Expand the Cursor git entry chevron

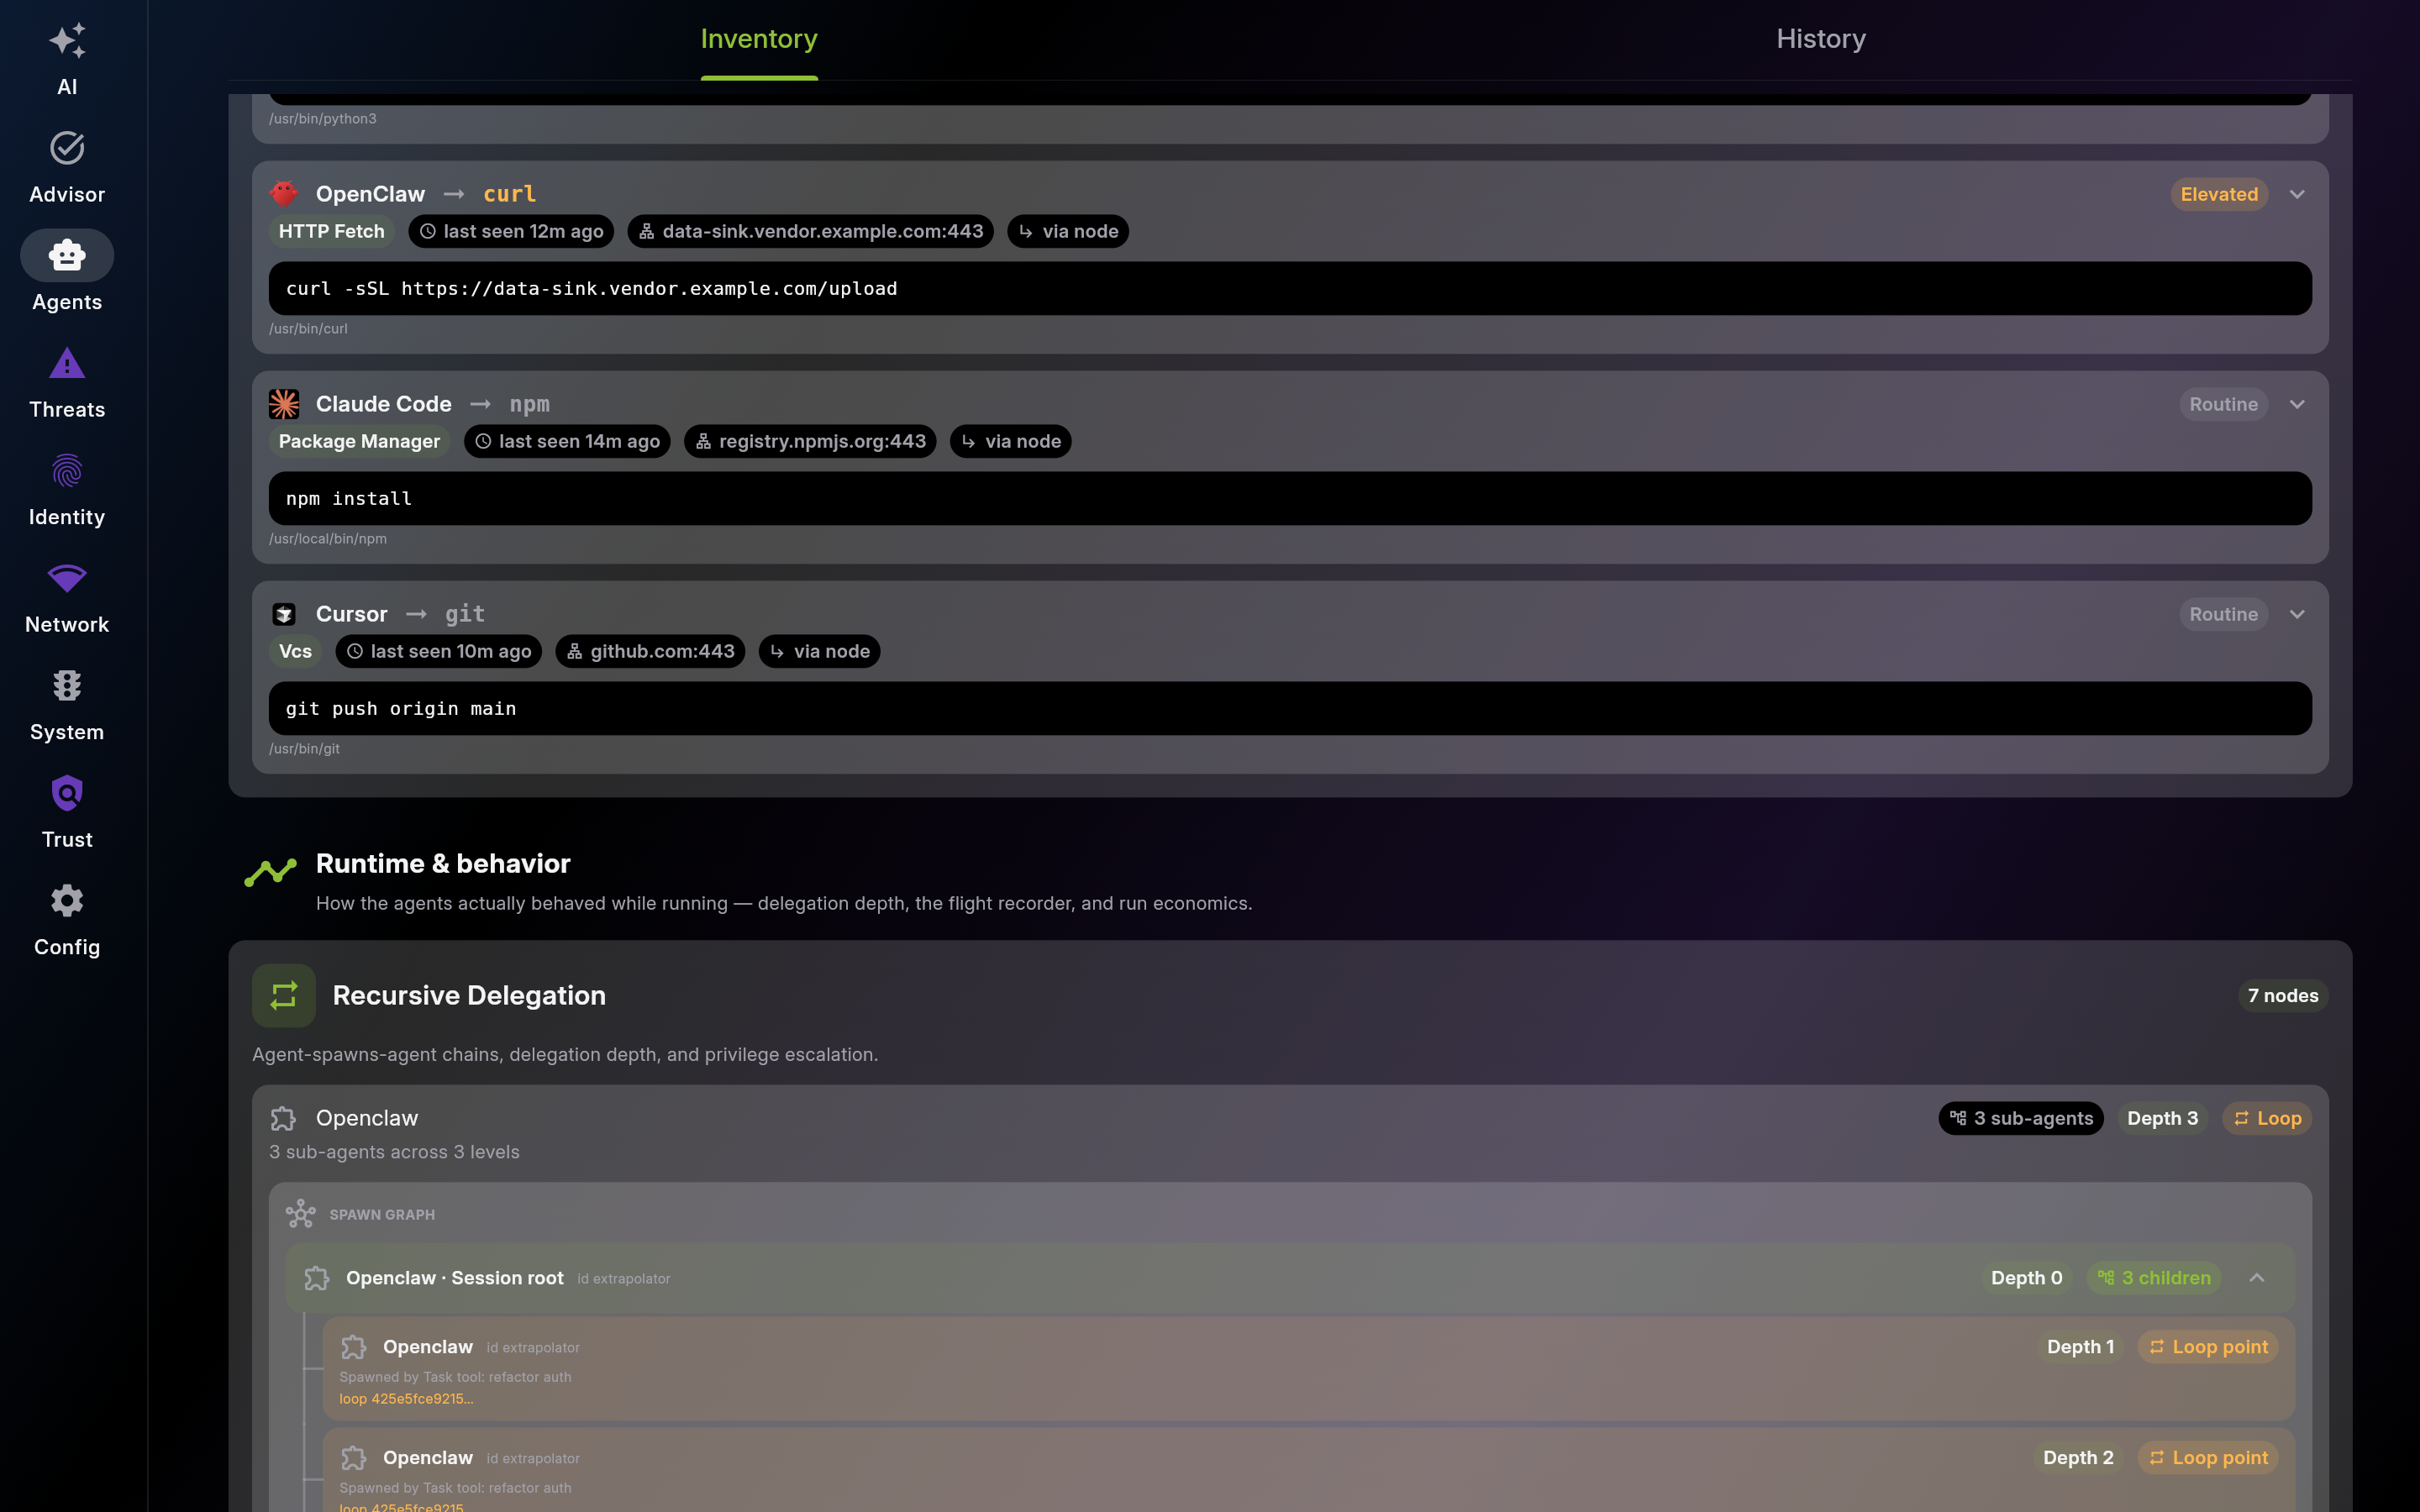point(2297,614)
